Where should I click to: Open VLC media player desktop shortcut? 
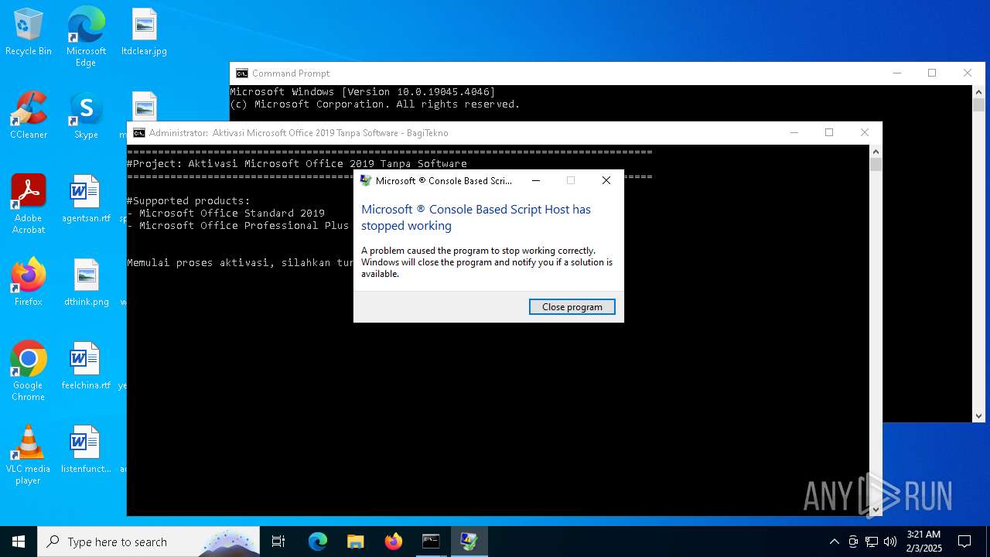pos(29,455)
